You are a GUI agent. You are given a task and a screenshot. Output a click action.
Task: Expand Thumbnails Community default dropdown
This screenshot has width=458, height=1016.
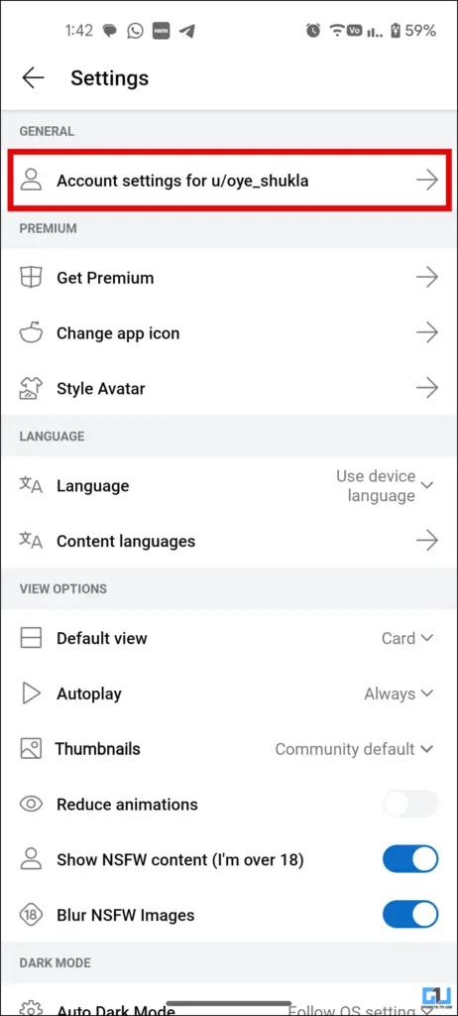pos(354,749)
